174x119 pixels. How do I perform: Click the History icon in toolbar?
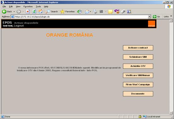[x=80, y=11]
